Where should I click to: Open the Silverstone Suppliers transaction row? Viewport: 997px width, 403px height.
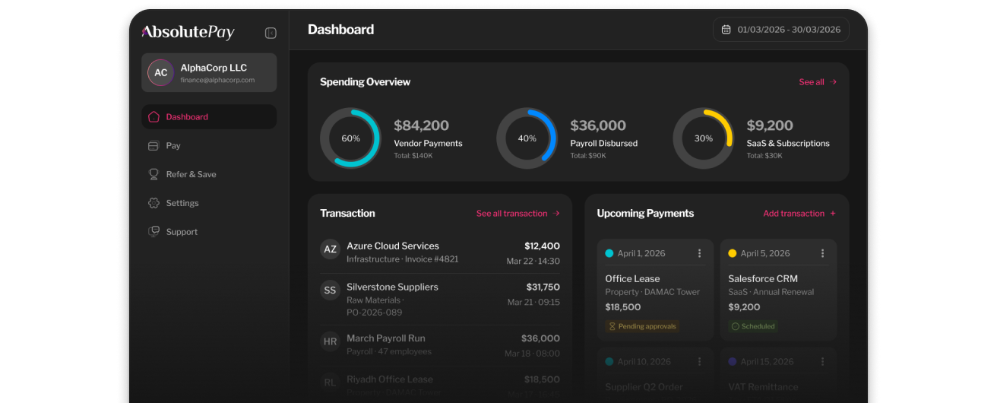point(440,300)
